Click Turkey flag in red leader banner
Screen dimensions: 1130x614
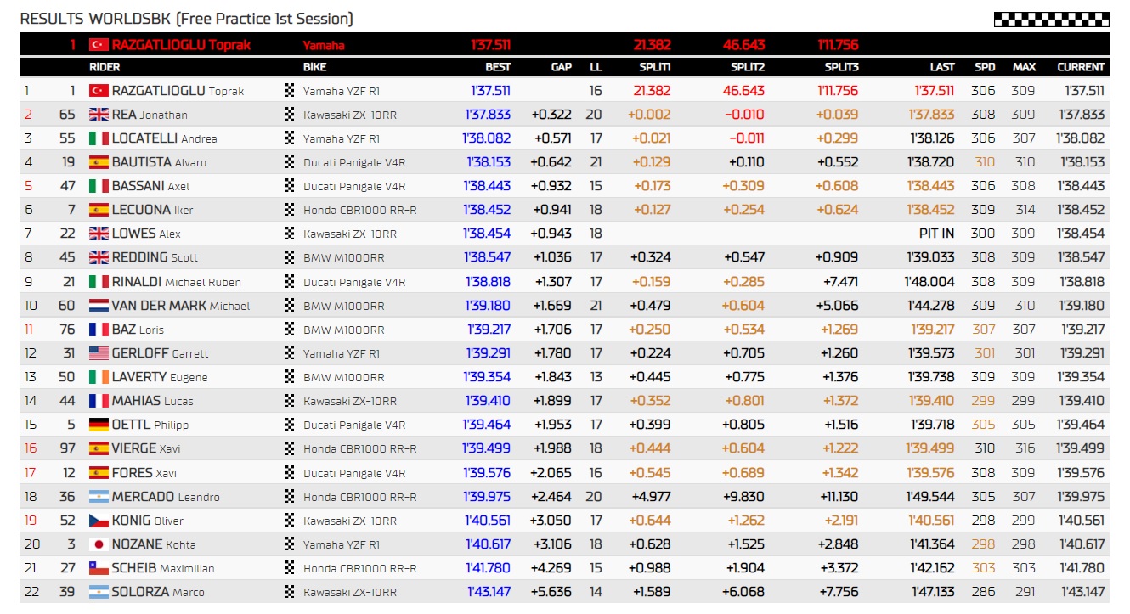pyautogui.click(x=99, y=44)
